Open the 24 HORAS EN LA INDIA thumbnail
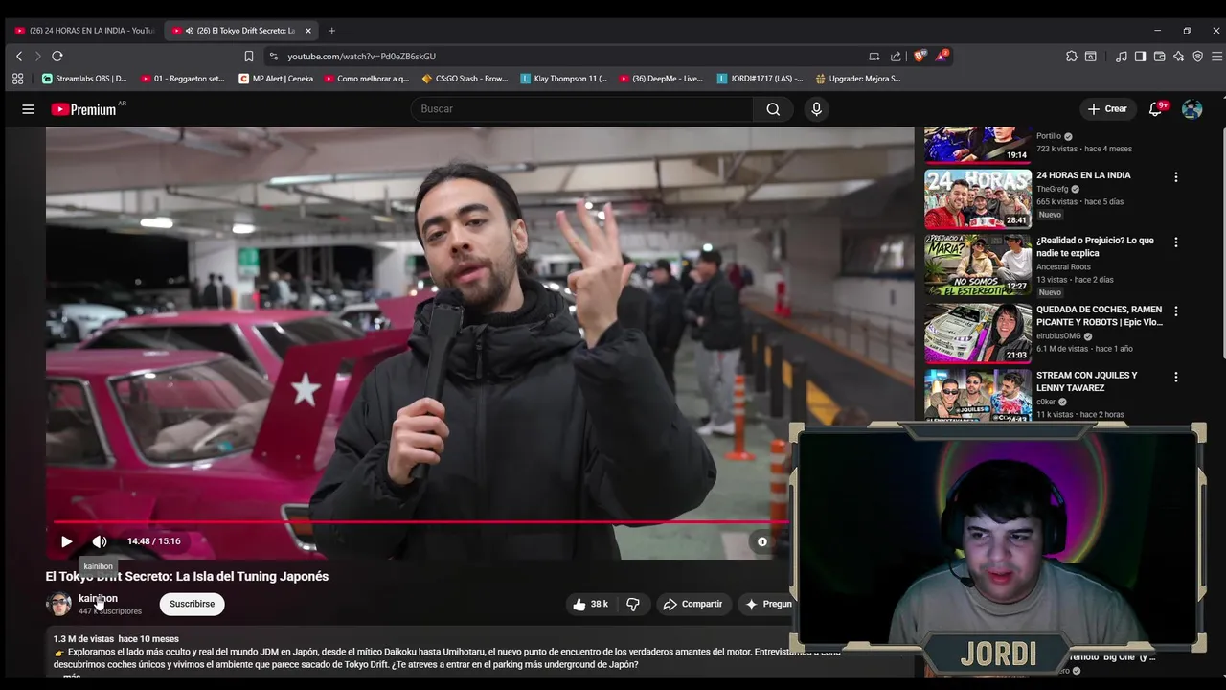Screen dimensions: 1226x690 tap(977, 199)
